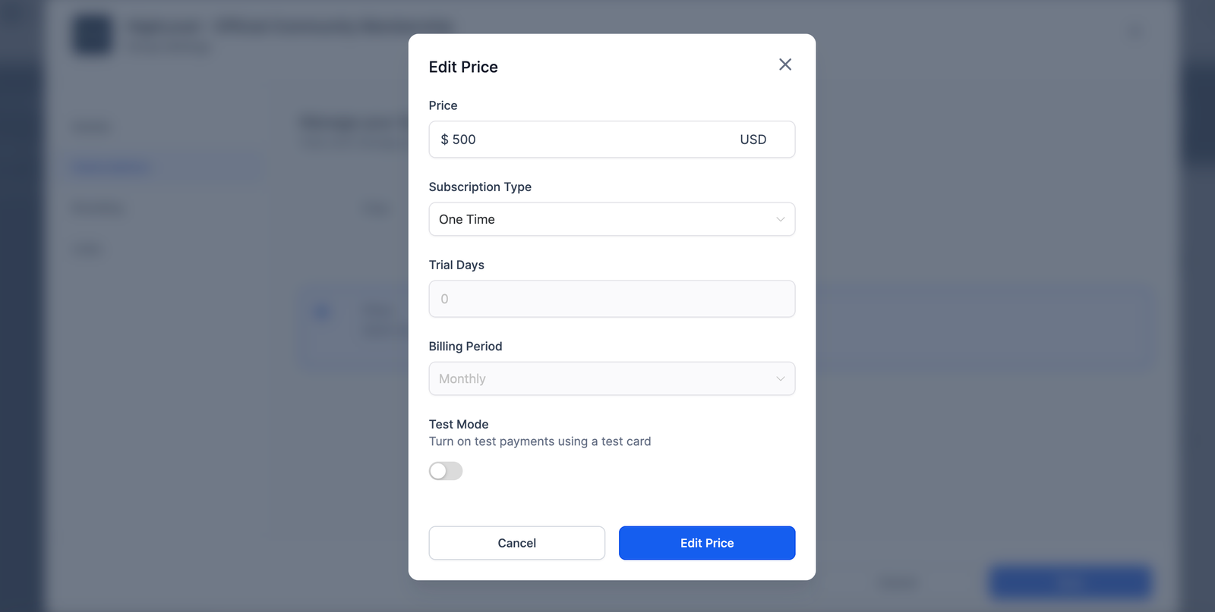Click the Edit Price dialog title
The height and width of the screenshot is (612, 1215).
(463, 67)
